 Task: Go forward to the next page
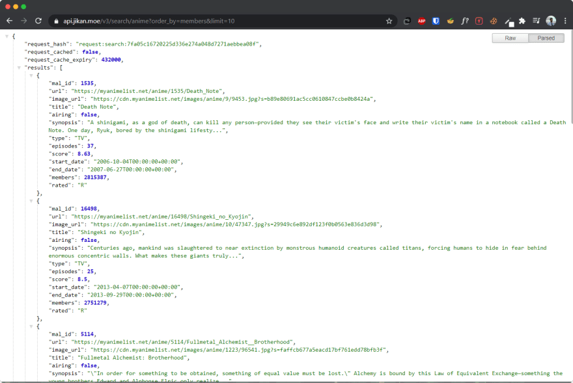pos(23,21)
